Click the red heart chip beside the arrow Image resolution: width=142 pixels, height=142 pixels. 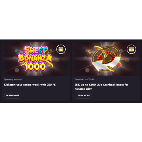[119, 64]
